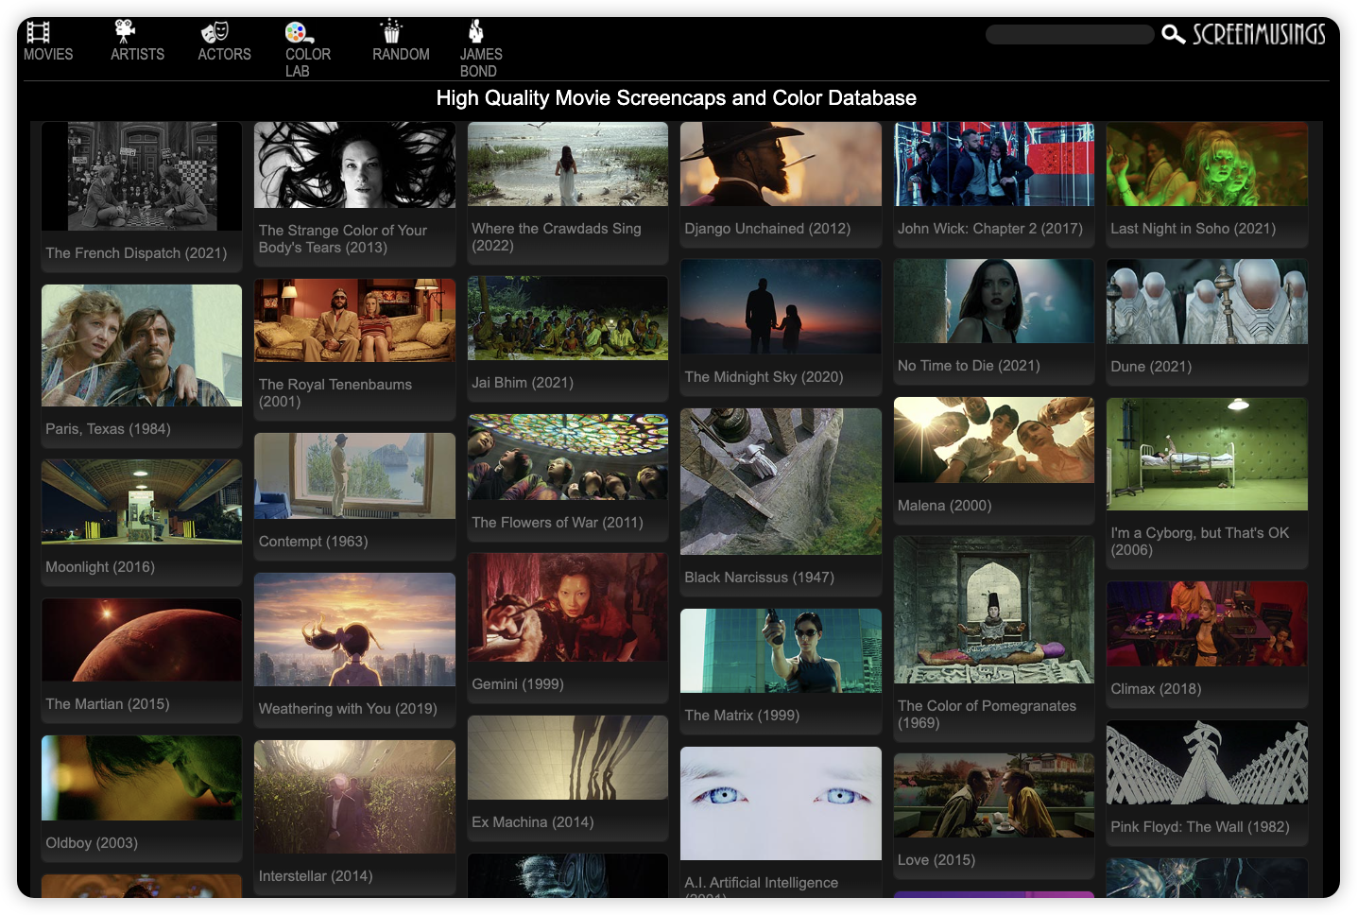Focus the search input field

coord(1070,35)
